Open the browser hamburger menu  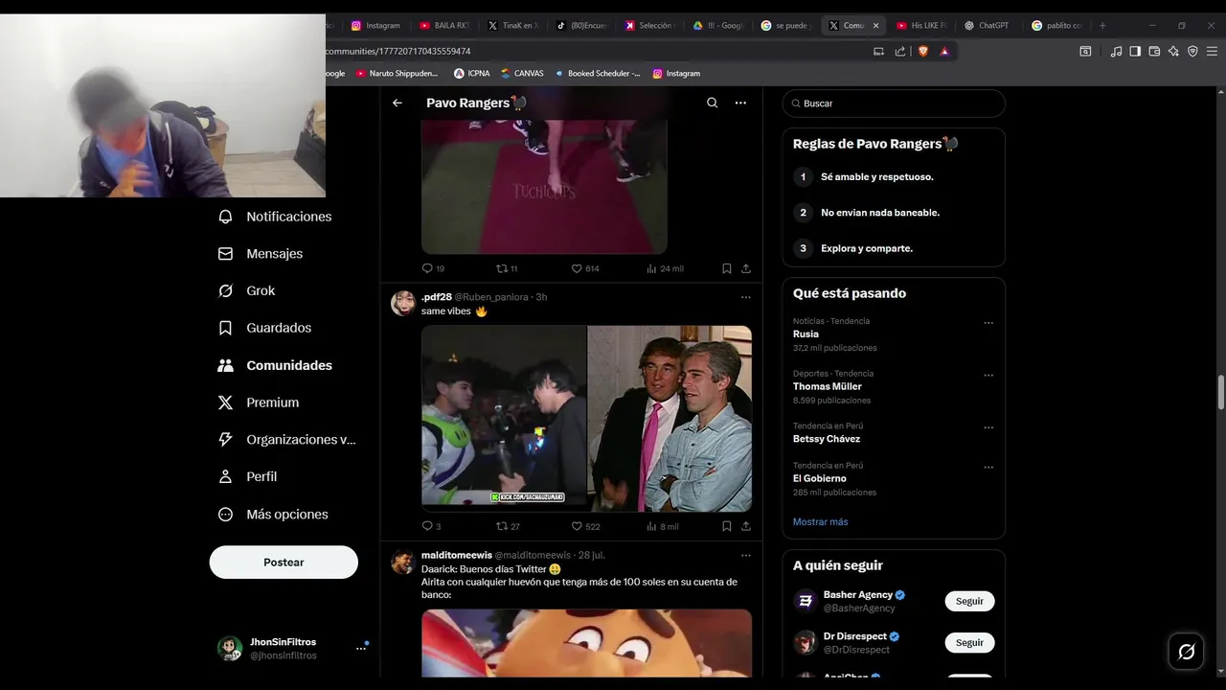(x=1212, y=52)
